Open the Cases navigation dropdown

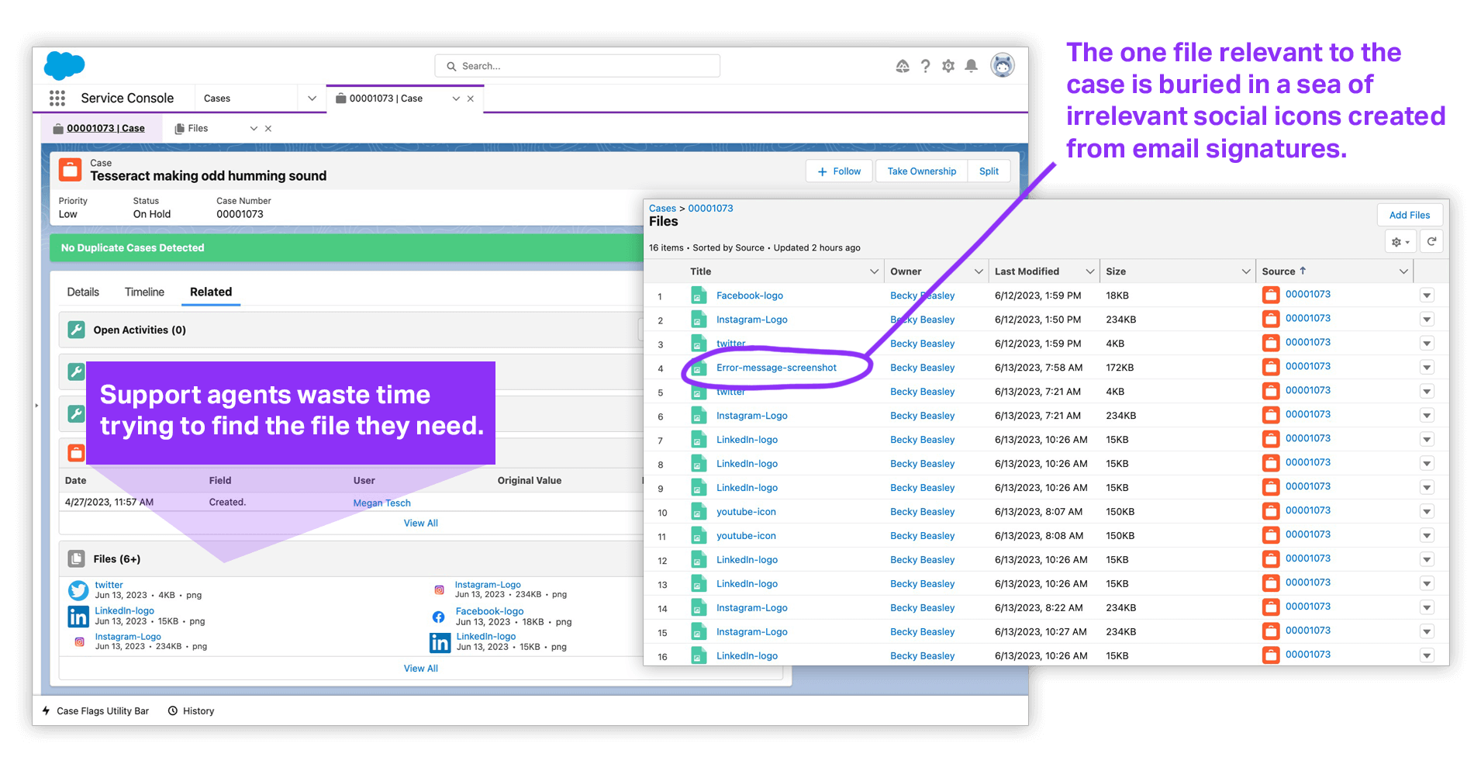click(x=312, y=99)
